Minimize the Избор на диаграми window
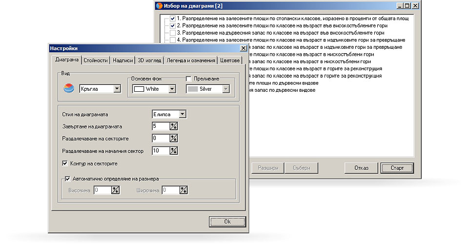Image resolution: width=467 pixels, height=244 pixels. tap(400, 6)
